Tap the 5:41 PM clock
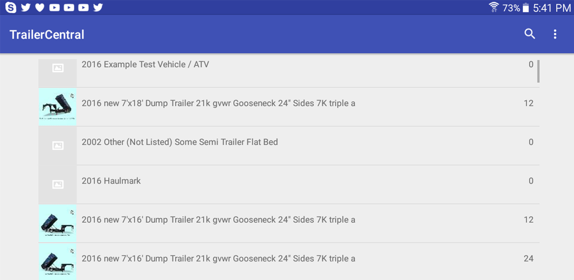Image resolution: width=574 pixels, height=280 pixels. pos(552,8)
